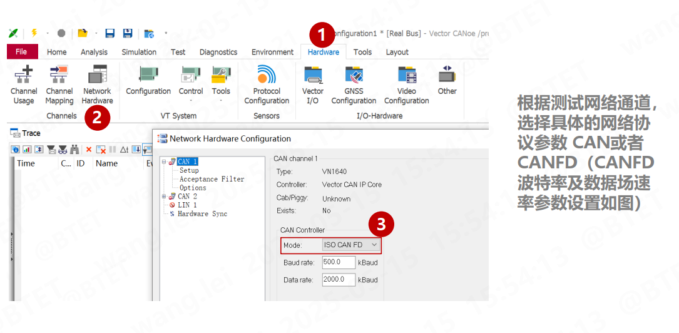Click the Data rate 2000.0 input field
The width and height of the screenshot is (679, 333).
click(x=339, y=280)
